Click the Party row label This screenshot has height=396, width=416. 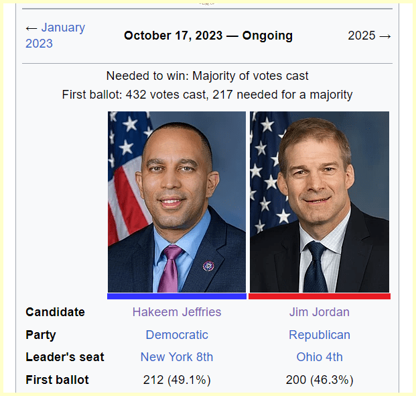pos(41,335)
